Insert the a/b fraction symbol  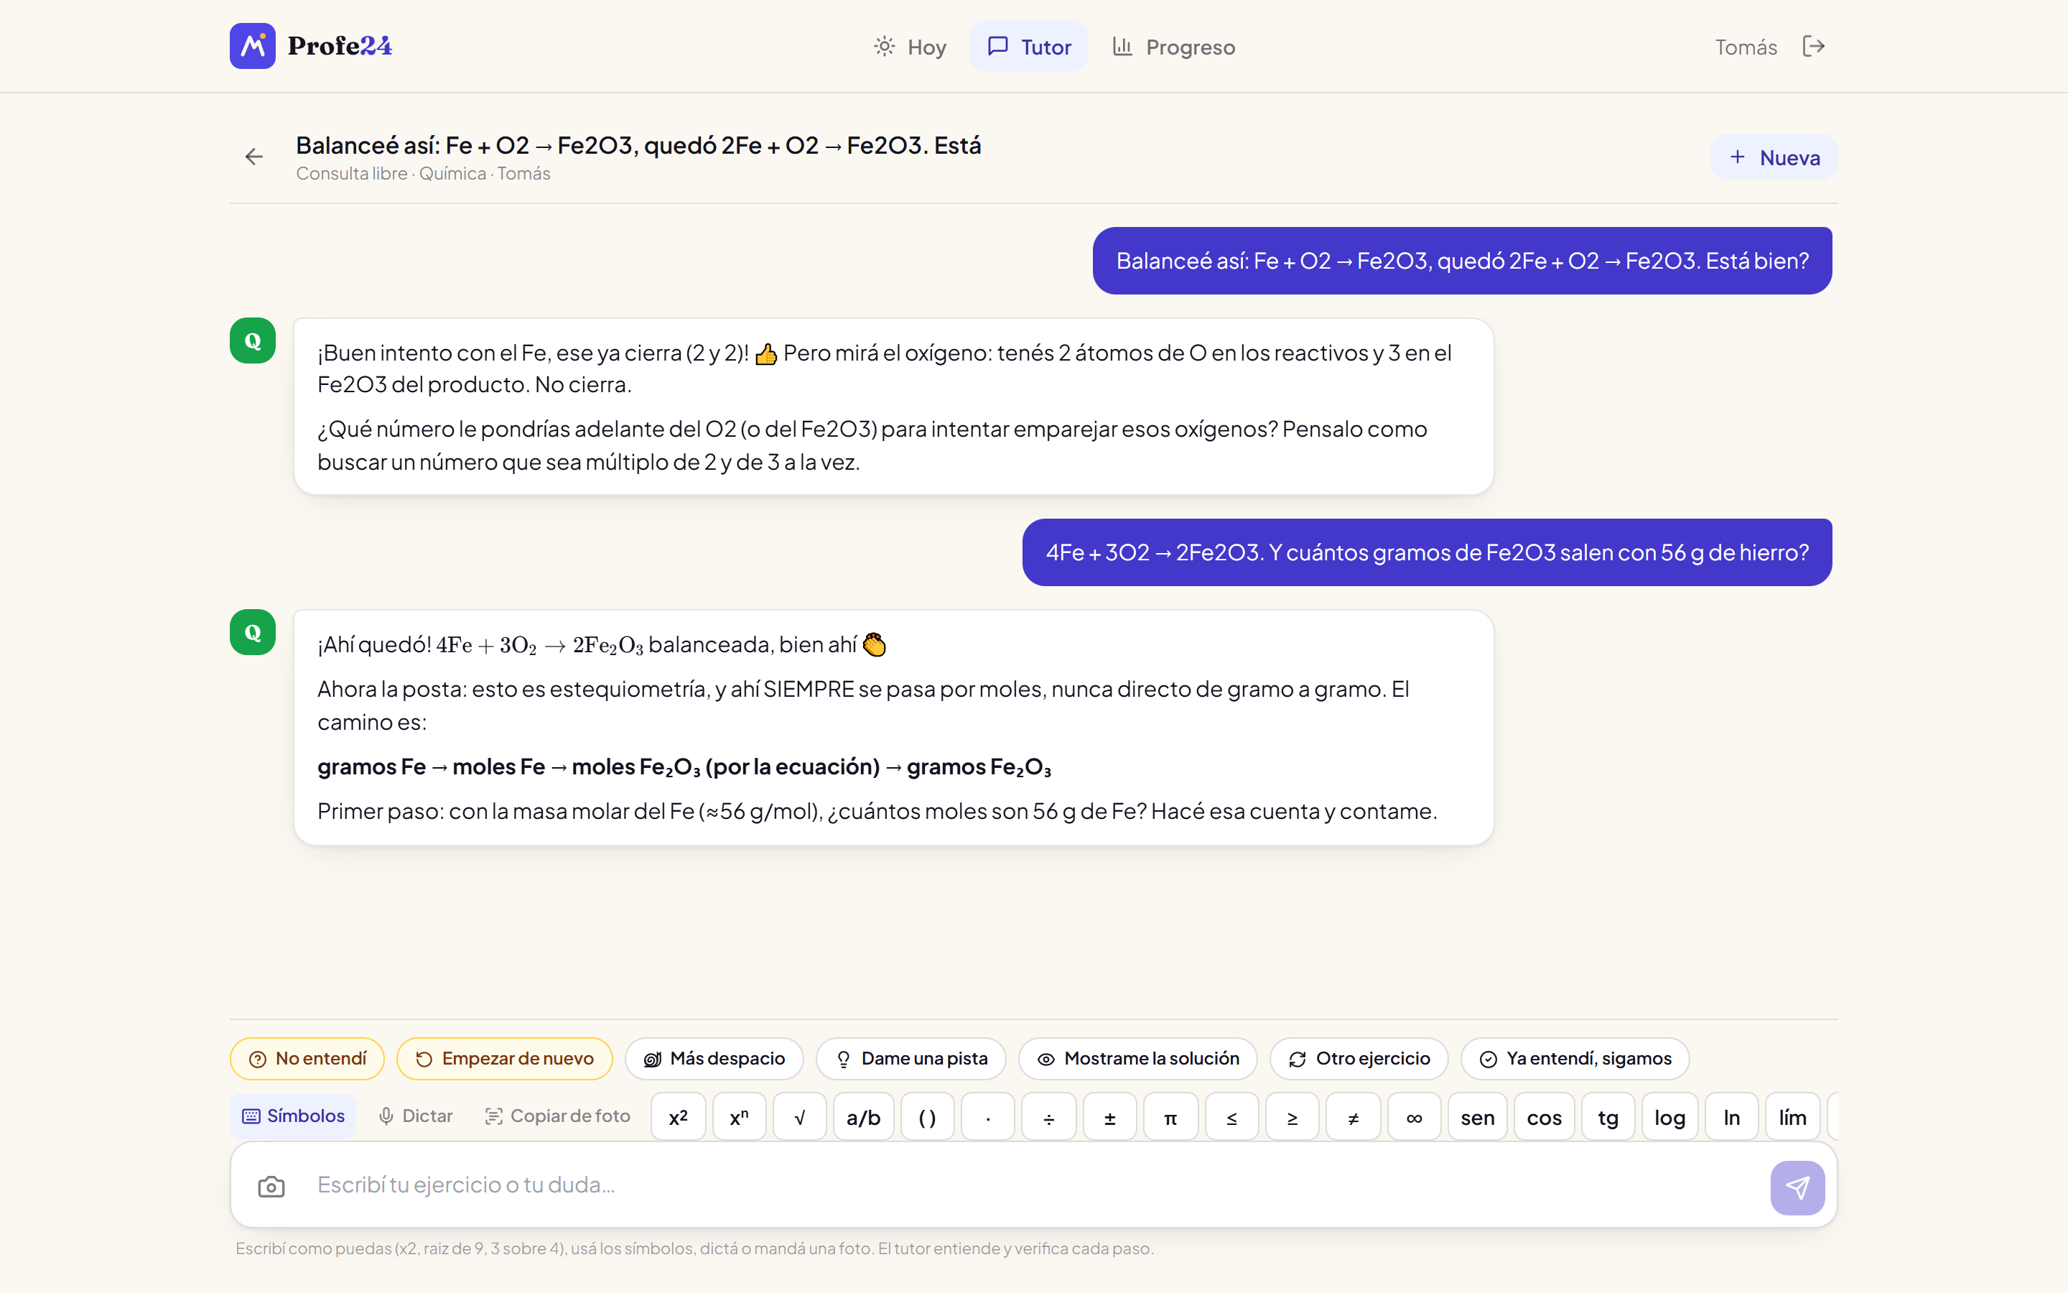tap(864, 1117)
